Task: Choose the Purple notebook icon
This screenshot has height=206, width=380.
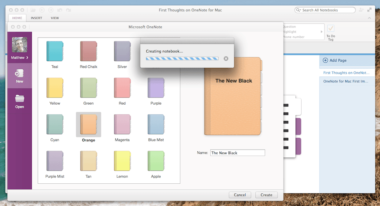Action: click(156, 88)
